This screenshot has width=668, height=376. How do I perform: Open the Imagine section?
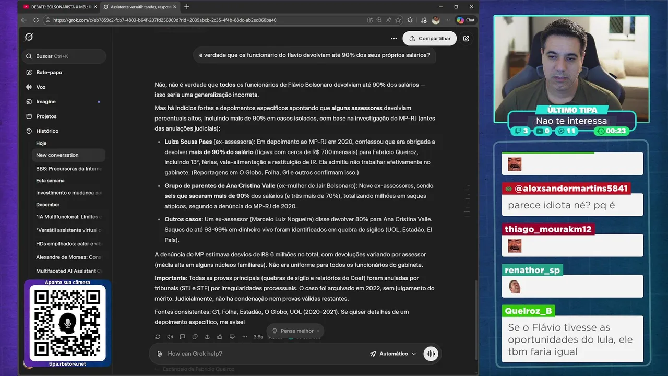coord(46,102)
